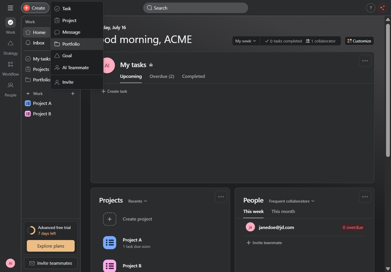Click the Invite teammates button
The image size is (391, 272).
51,263
